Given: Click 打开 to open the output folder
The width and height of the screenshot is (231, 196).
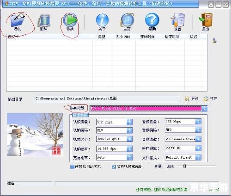Looking at the screenshot, I should tap(211, 98).
